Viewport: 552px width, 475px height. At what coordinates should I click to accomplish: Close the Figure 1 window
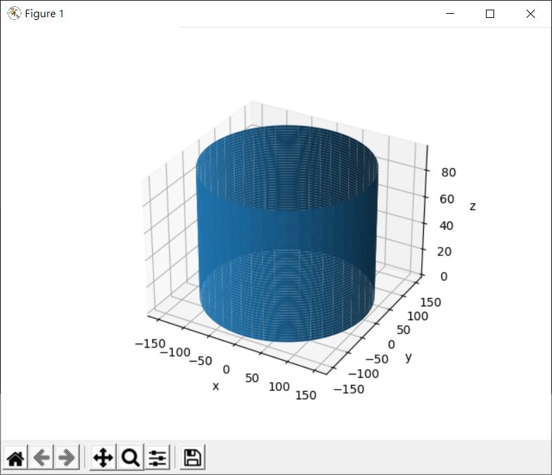coord(530,14)
